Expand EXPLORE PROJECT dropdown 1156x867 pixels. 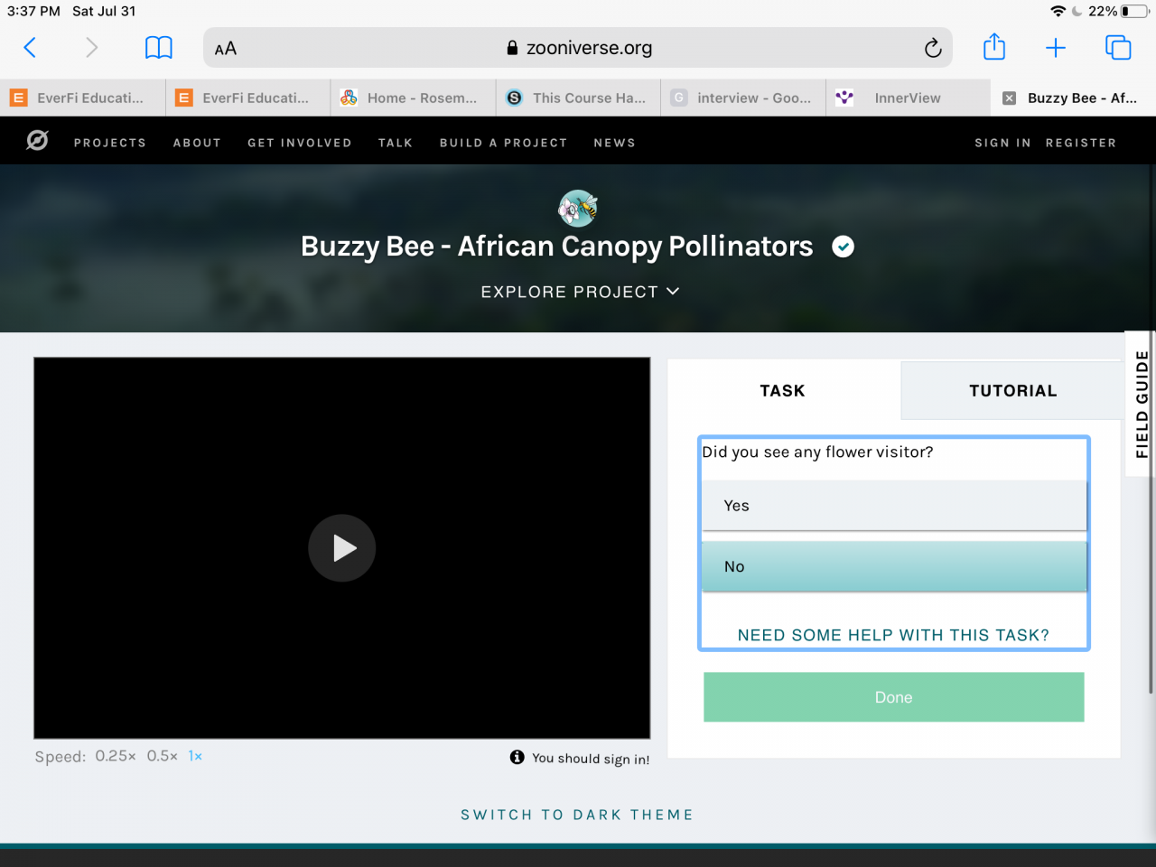[x=580, y=292]
